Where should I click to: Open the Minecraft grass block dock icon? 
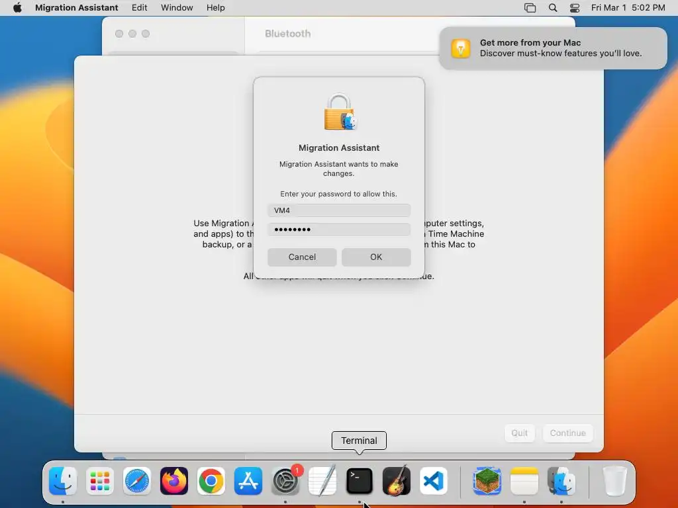pos(487,481)
